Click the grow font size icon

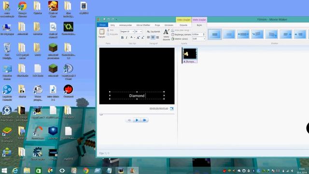(138, 38)
